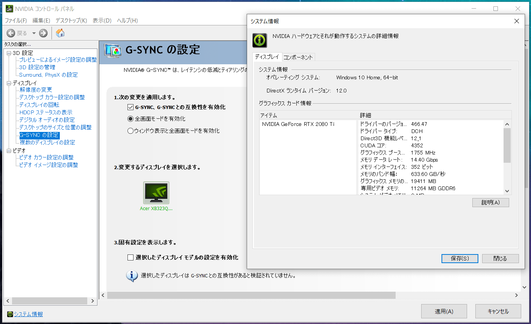Open 解像度の変更 page

[x=36, y=90]
